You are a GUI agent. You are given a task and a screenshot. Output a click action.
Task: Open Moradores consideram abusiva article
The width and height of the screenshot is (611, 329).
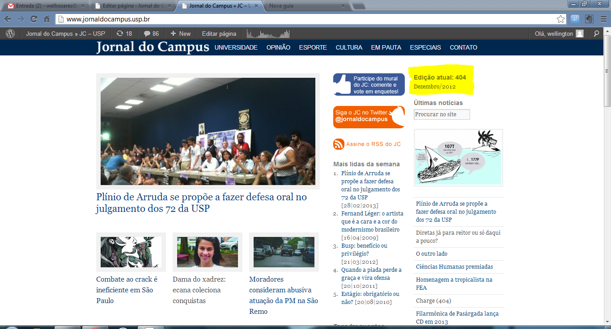pyautogui.click(x=284, y=295)
